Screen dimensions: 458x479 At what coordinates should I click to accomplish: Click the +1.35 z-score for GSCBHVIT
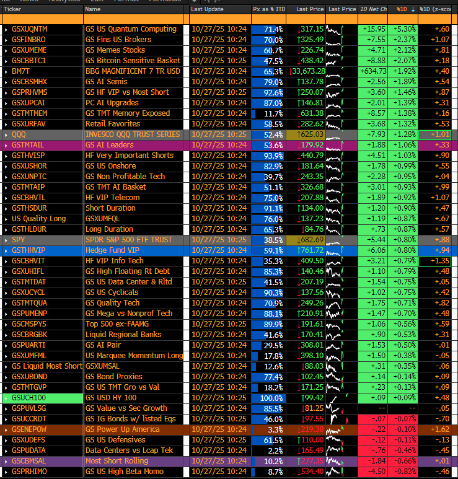(x=434, y=261)
